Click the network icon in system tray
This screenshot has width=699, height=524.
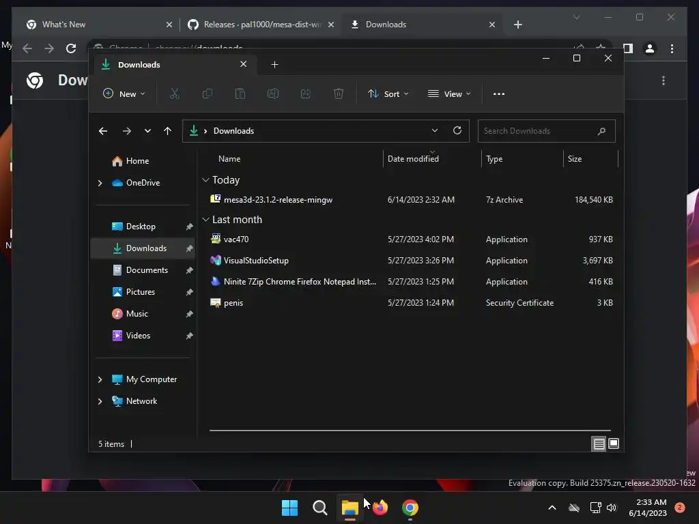click(x=595, y=508)
